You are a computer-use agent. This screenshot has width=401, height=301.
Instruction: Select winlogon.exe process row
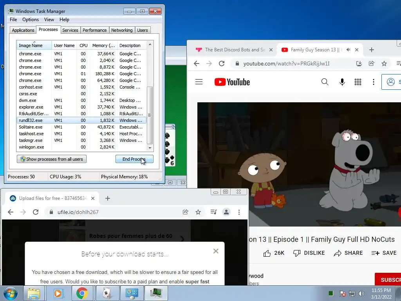(81, 147)
